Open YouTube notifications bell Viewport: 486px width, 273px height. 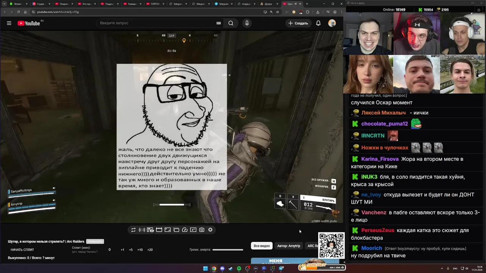(318, 23)
